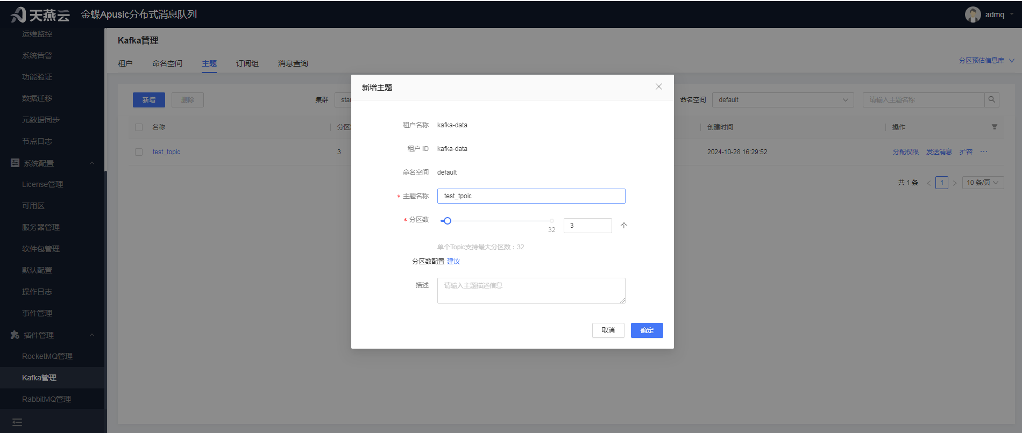Screen dimensions: 1022x433
Task: Open 事件管理 in sidebar
Action: coord(37,313)
